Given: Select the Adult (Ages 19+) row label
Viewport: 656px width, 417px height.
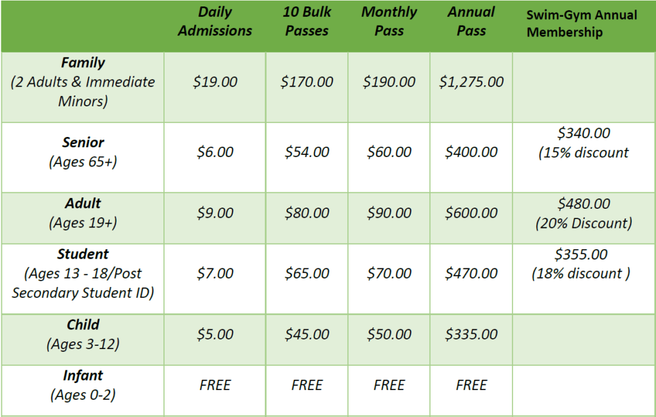Looking at the screenshot, I should click(x=83, y=213).
